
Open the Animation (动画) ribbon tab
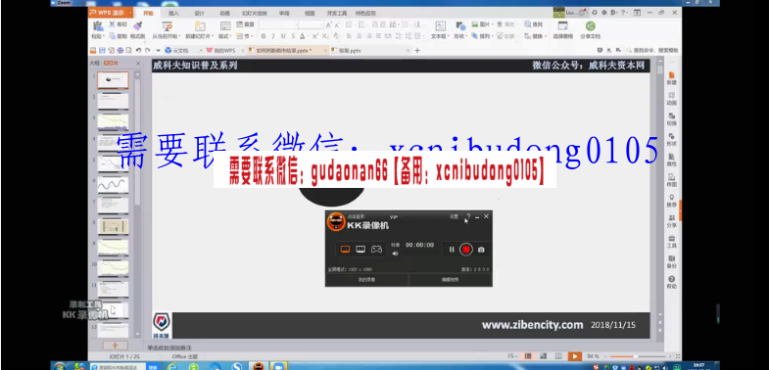[x=224, y=14]
